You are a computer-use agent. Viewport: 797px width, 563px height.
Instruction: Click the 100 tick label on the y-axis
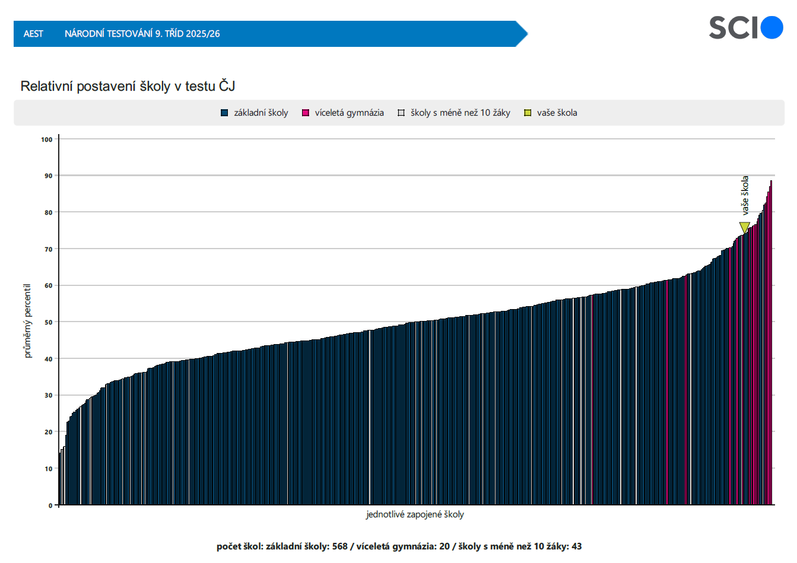[46, 139]
